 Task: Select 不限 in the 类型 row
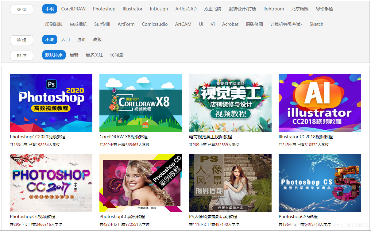pos(49,9)
